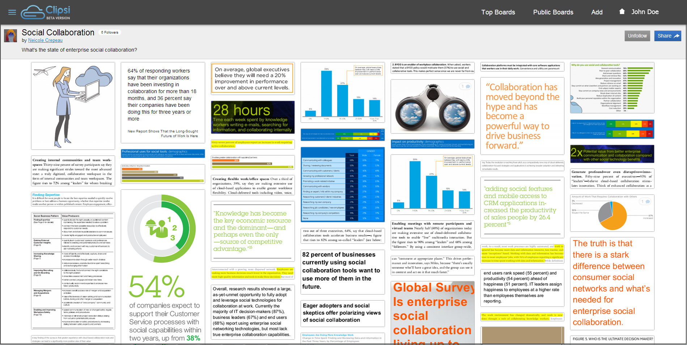Click the Clipsi cloud logo
This screenshot has height=345, width=687.
click(x=46, y=12)
